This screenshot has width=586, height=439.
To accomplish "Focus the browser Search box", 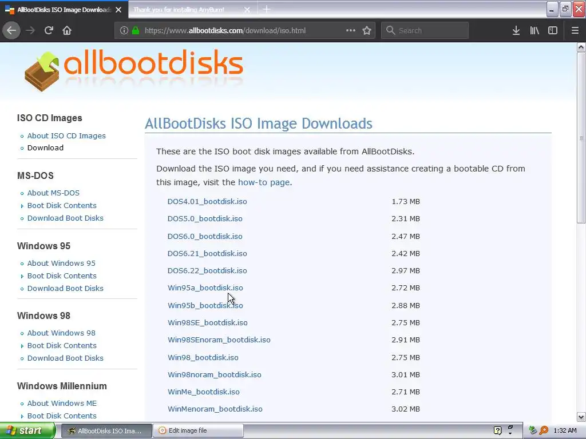I will [x=425, y=31].
